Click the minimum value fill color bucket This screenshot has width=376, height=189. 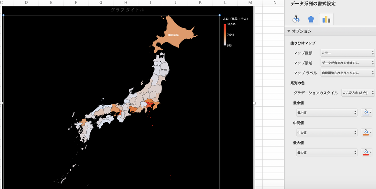365,113
